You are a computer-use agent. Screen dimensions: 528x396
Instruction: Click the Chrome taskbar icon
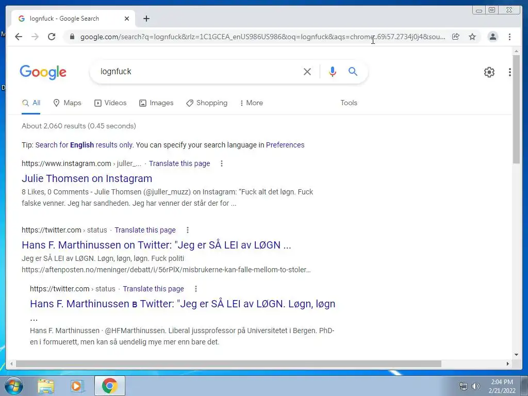(109, 386)
